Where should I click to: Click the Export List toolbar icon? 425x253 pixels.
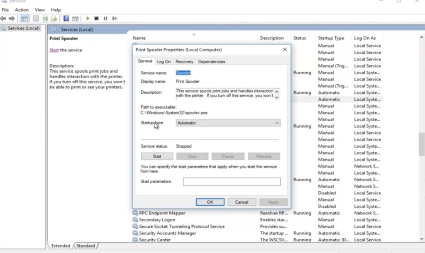tap(54, 18)
